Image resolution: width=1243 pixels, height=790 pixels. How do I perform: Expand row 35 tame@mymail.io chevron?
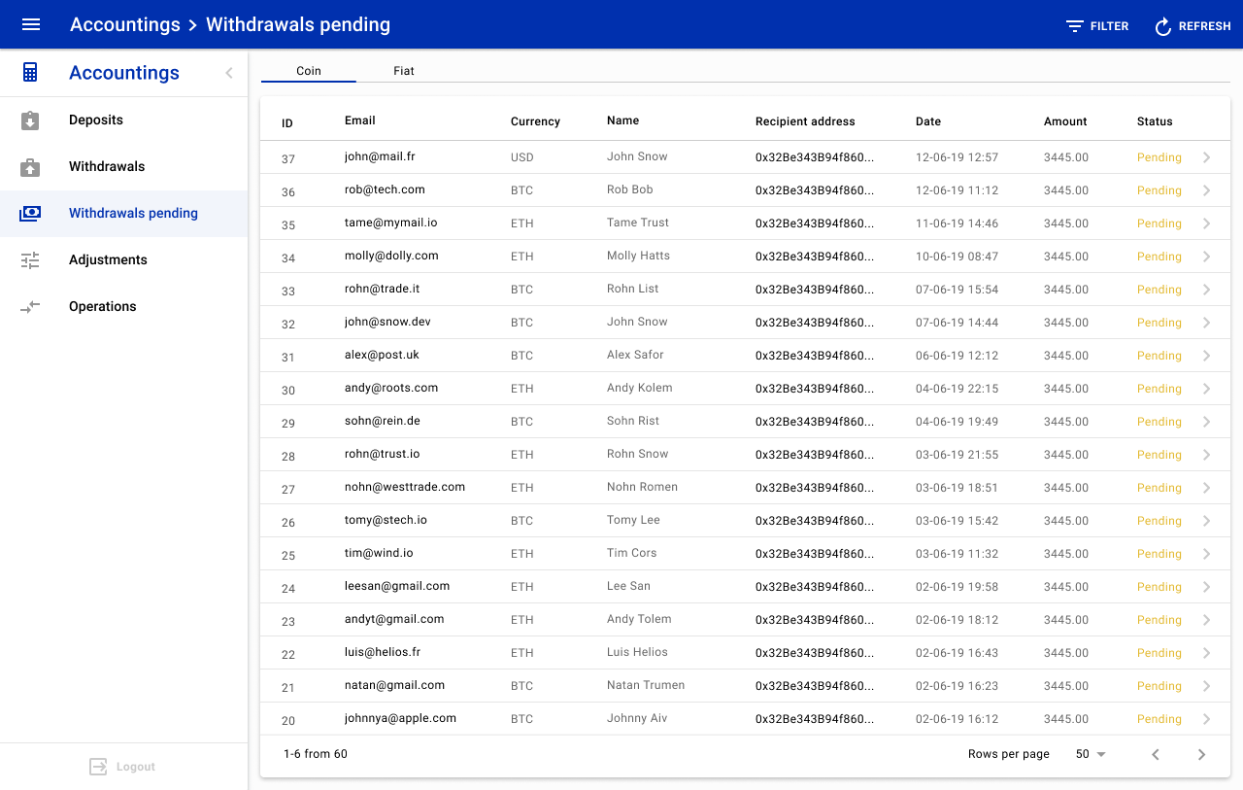[x=1207, y=223]
